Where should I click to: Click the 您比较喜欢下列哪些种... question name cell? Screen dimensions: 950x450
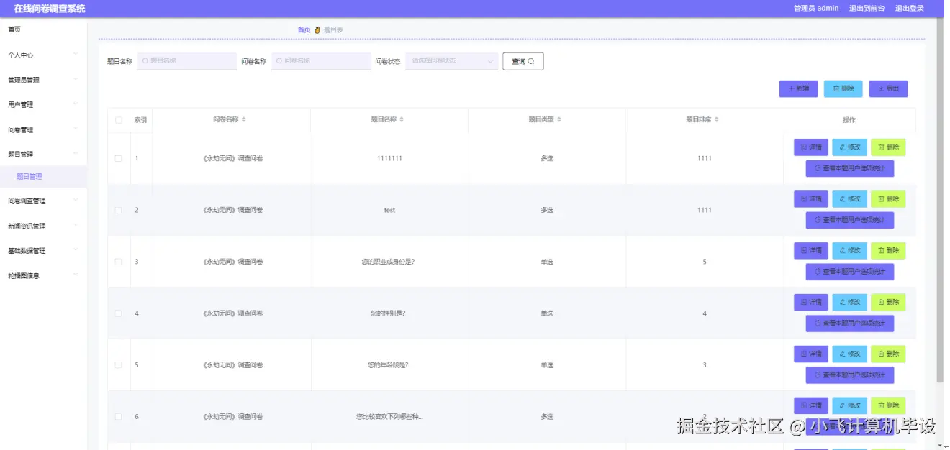pos(389,417)
